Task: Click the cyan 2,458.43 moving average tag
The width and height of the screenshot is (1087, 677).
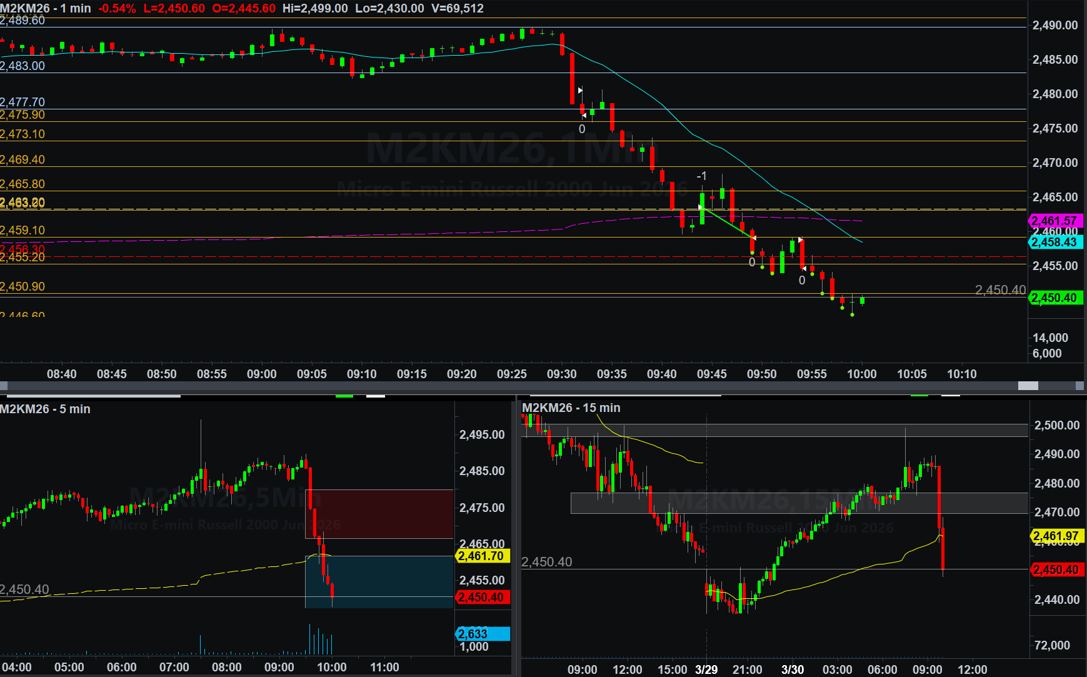Action: tap(1054, 242)
